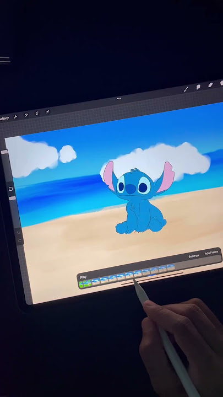This screenshot has width=223, height=397.
Task: Select the first green frame thumbnail
Action: click(81, 285)
